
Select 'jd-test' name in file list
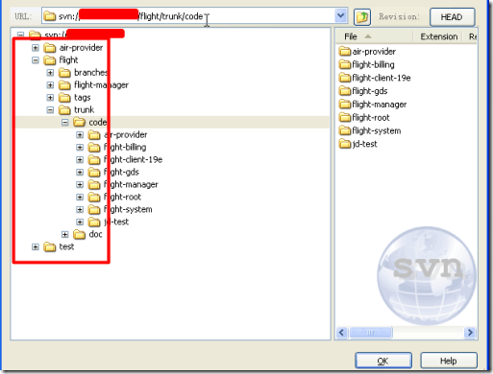click(364, 144)
